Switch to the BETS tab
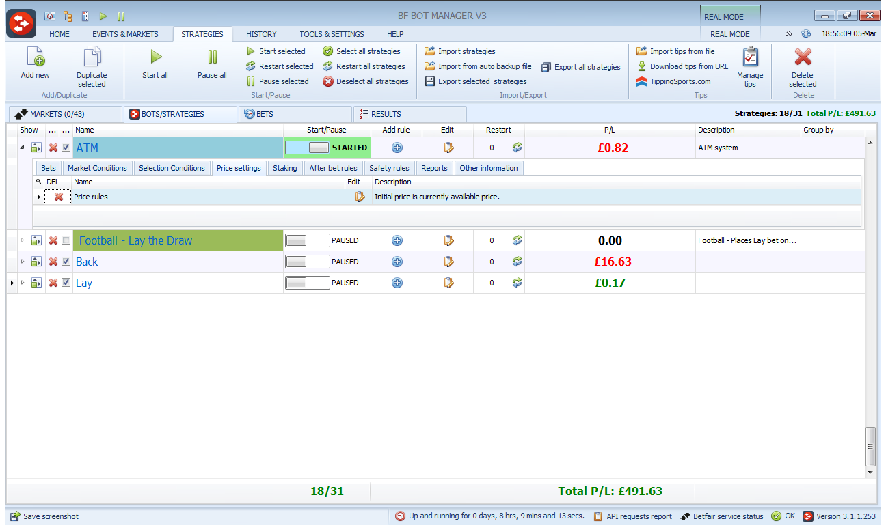Image resolution: width=886 pixels, height=530 pixels. 295,114
